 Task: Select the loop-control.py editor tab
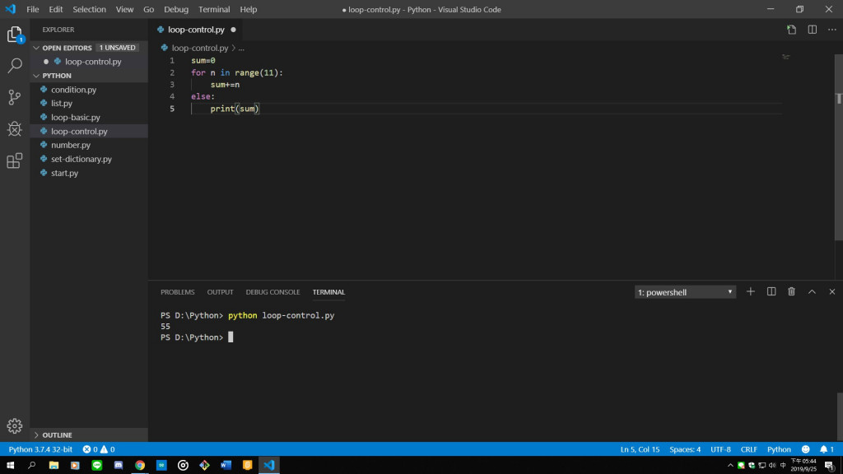click(x=196, y=30)
